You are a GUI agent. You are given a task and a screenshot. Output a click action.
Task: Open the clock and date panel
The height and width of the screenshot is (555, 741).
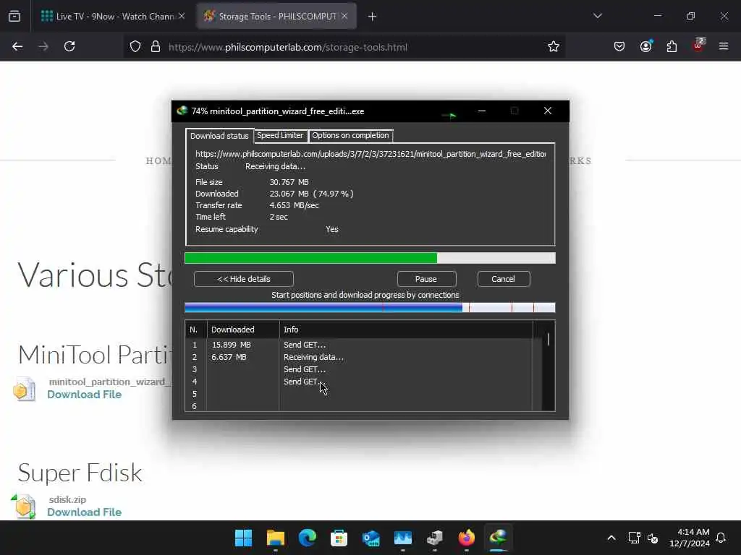[x=690, y=538]
